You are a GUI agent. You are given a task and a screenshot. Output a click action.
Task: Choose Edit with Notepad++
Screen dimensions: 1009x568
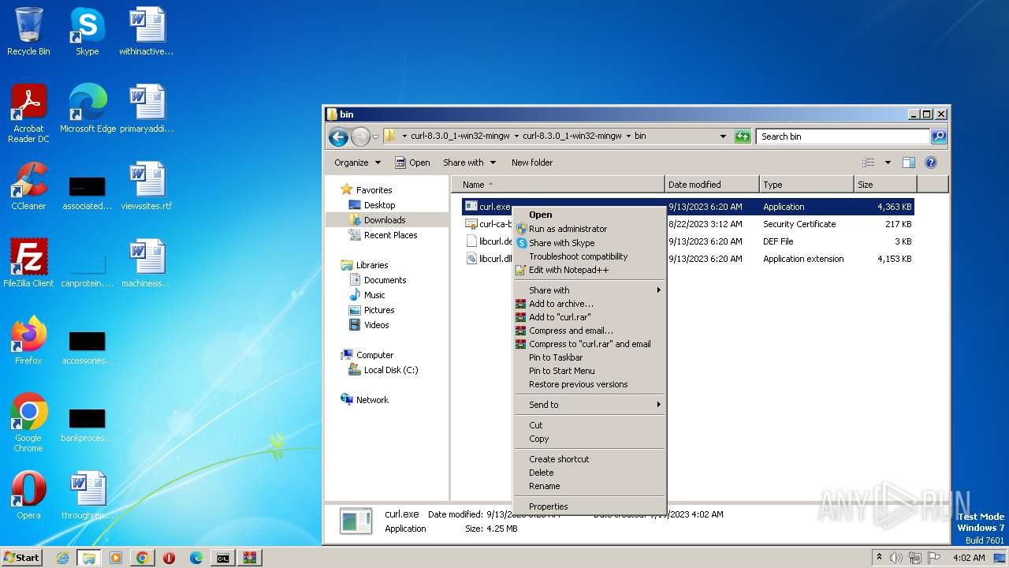pos(588,270)
